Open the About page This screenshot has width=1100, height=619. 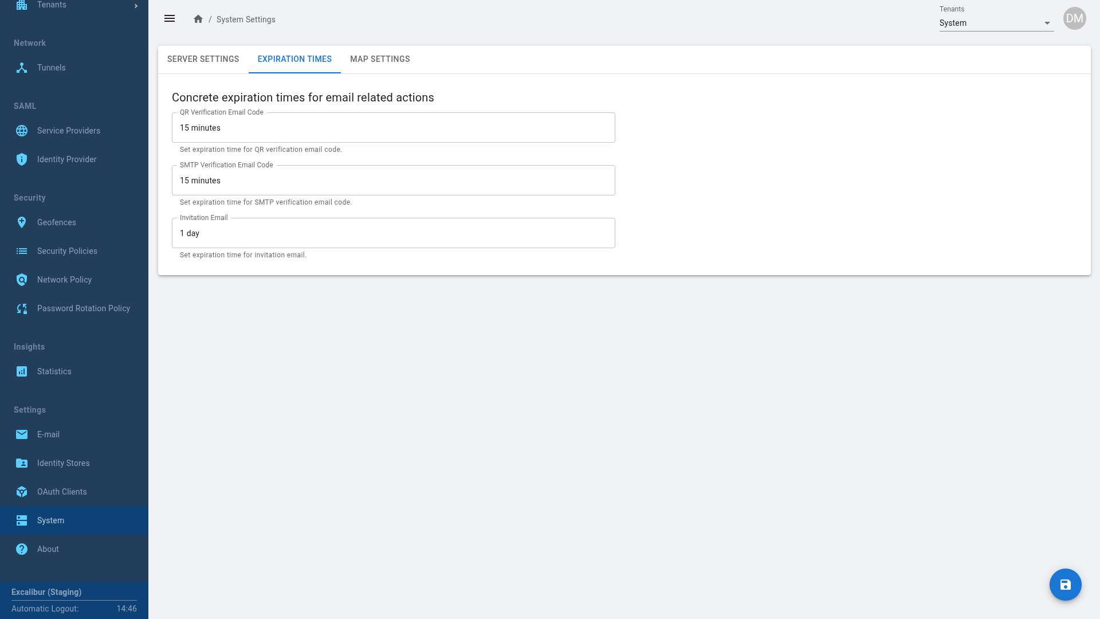pyautogui.click(x=48, y=549)
